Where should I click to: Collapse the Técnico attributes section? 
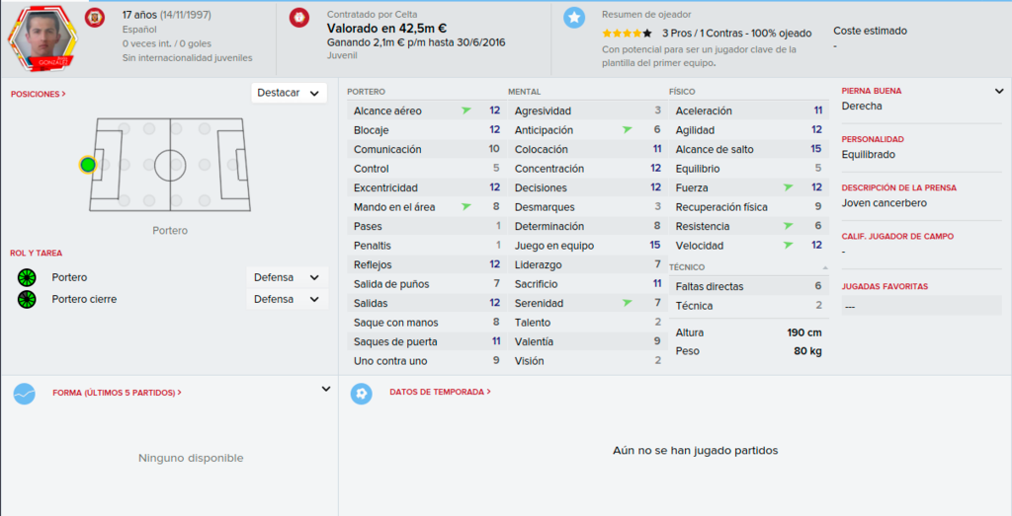[x=825, y=267]
